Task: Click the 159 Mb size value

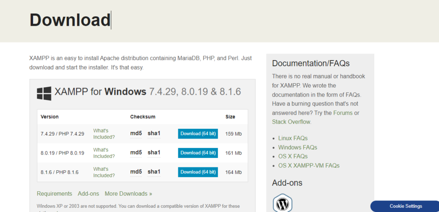Action: 234,134
